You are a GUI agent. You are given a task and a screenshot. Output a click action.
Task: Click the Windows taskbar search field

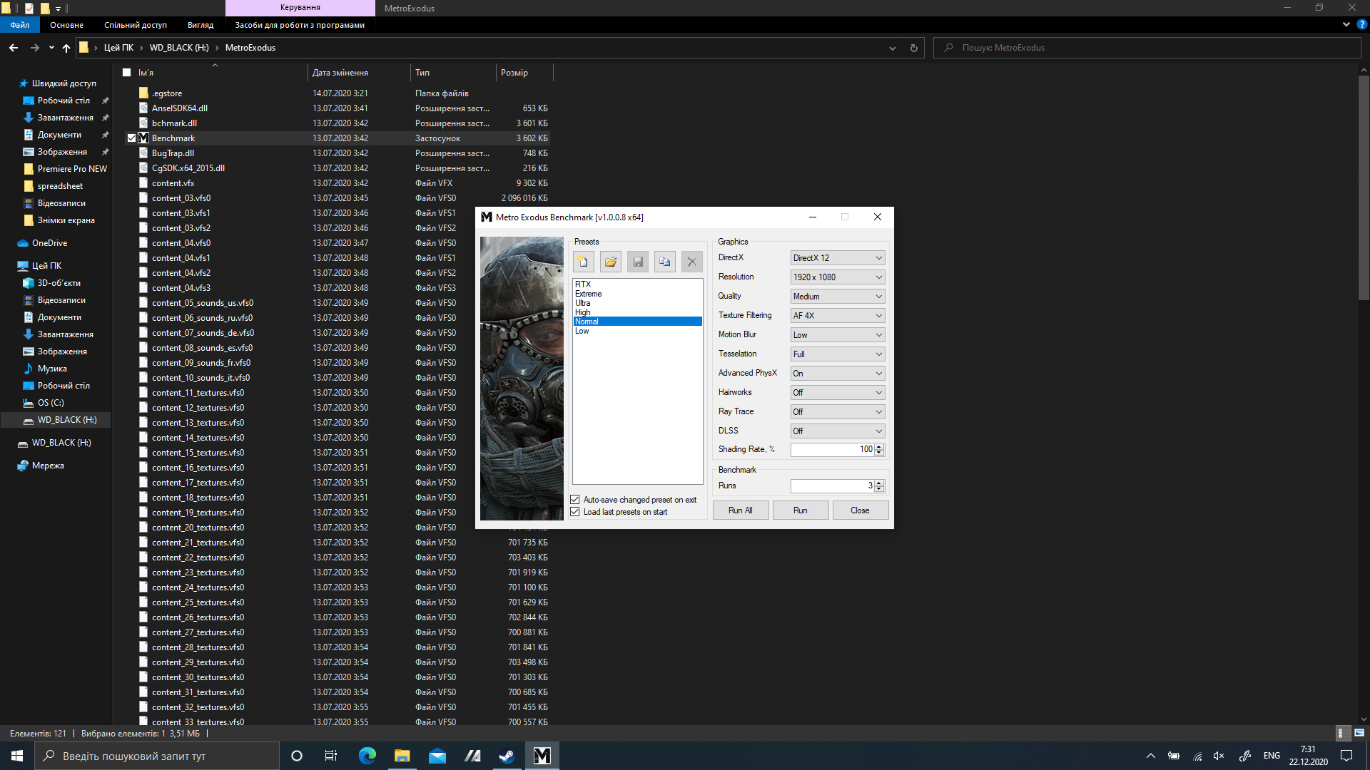157,756
